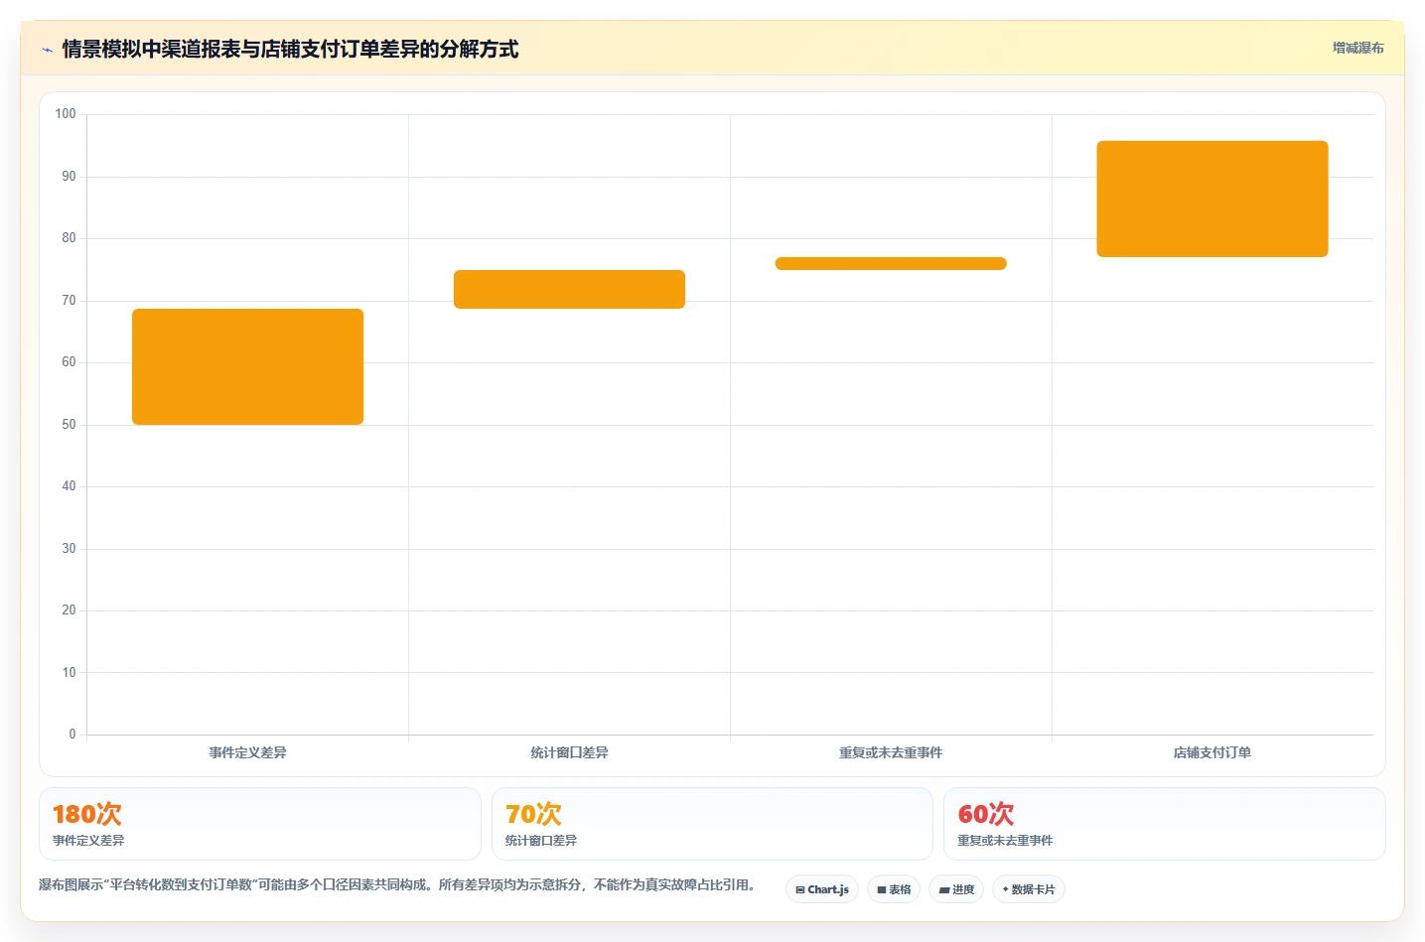Open the 60次 重复或未去重事件 card
The height and width of the screenshot is (942, 1425).
1164,824
